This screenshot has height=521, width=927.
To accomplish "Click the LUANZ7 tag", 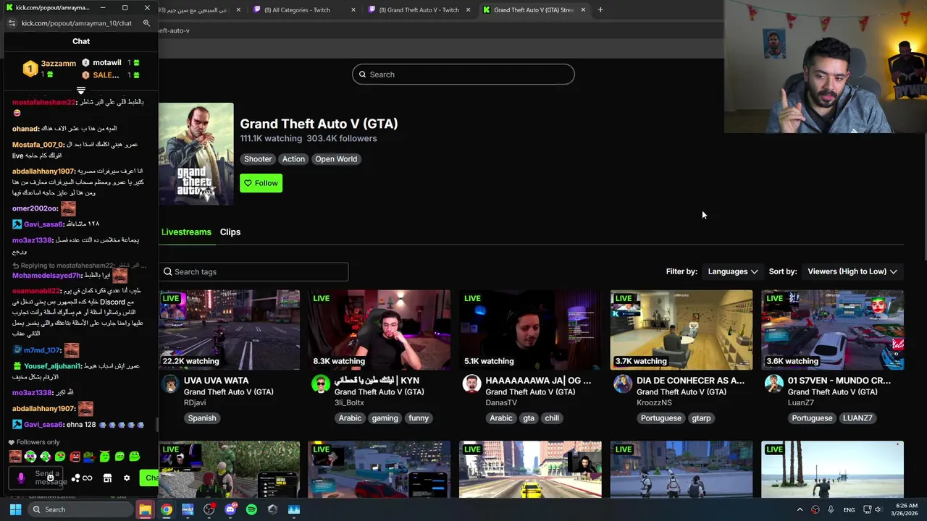I will pos(857,418).
